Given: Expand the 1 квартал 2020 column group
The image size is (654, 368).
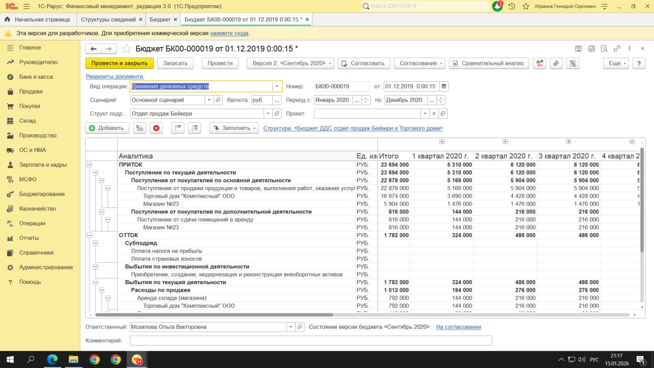Looking at the screenshot, I should 441,142.
